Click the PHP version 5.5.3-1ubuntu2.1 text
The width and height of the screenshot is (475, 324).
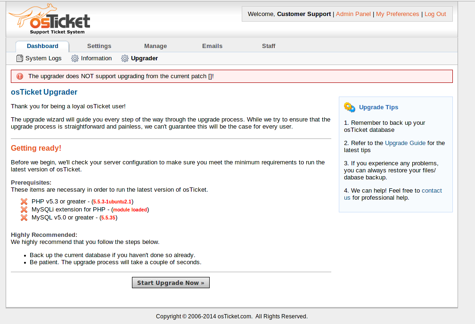click(112, 202)
